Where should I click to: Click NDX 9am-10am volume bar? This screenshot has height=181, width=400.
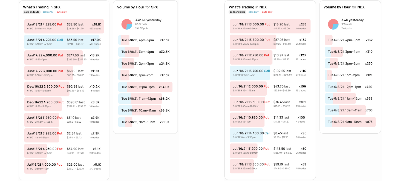(350, 122)
